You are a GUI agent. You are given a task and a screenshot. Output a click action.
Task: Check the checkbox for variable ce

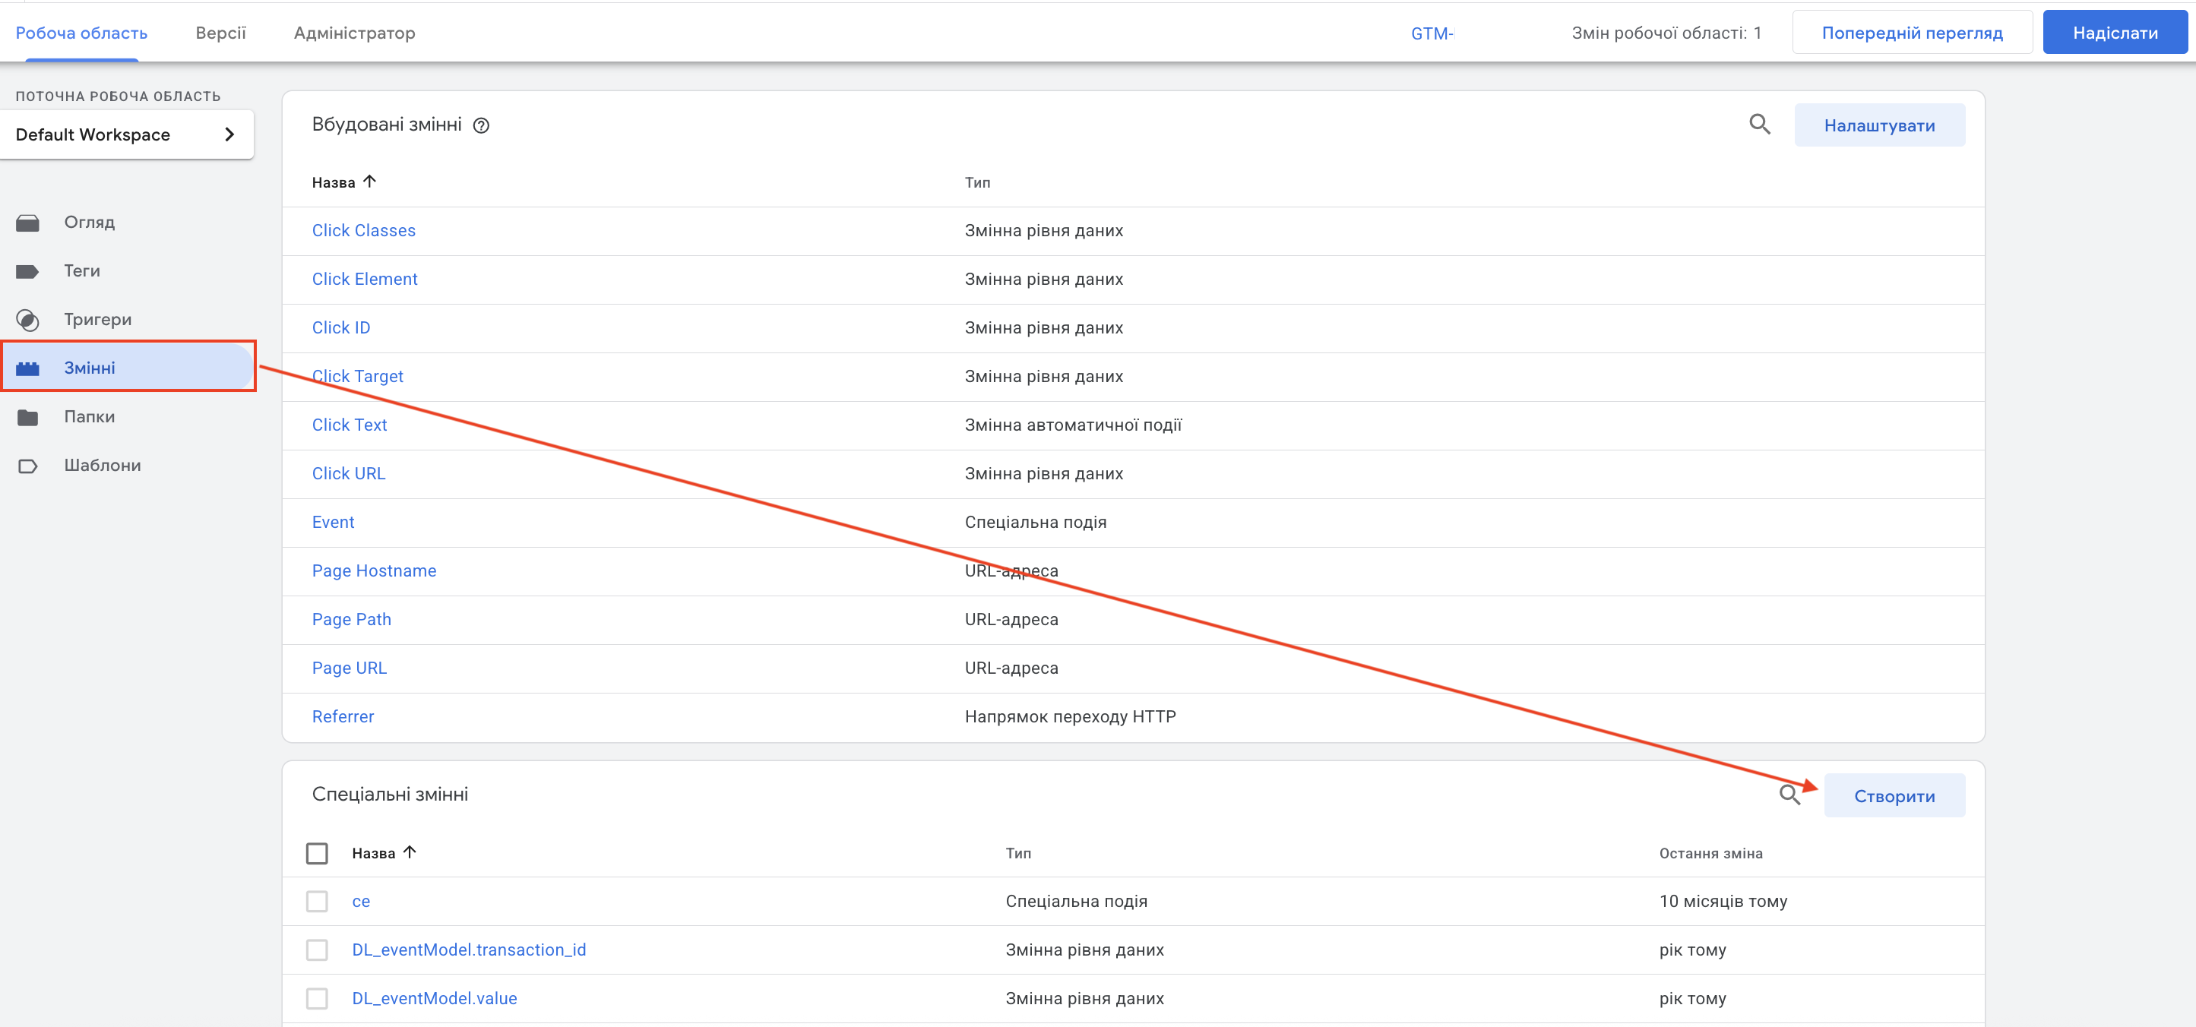click(316, 901)
